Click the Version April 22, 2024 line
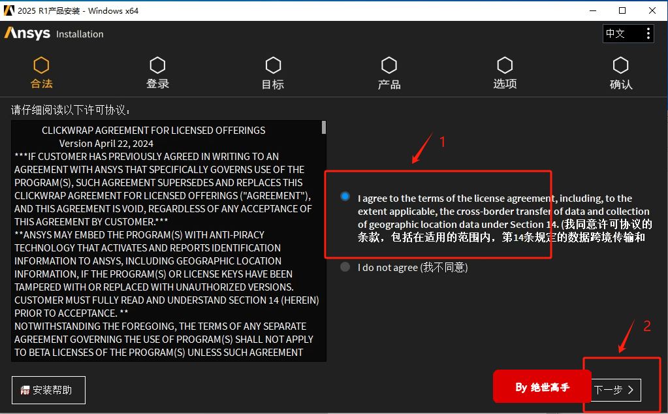Image resolution: width=668 pixels, height=414 pixels. tap(106, 144)
